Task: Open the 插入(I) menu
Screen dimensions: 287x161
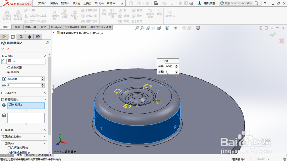Action: pos(76,3)
